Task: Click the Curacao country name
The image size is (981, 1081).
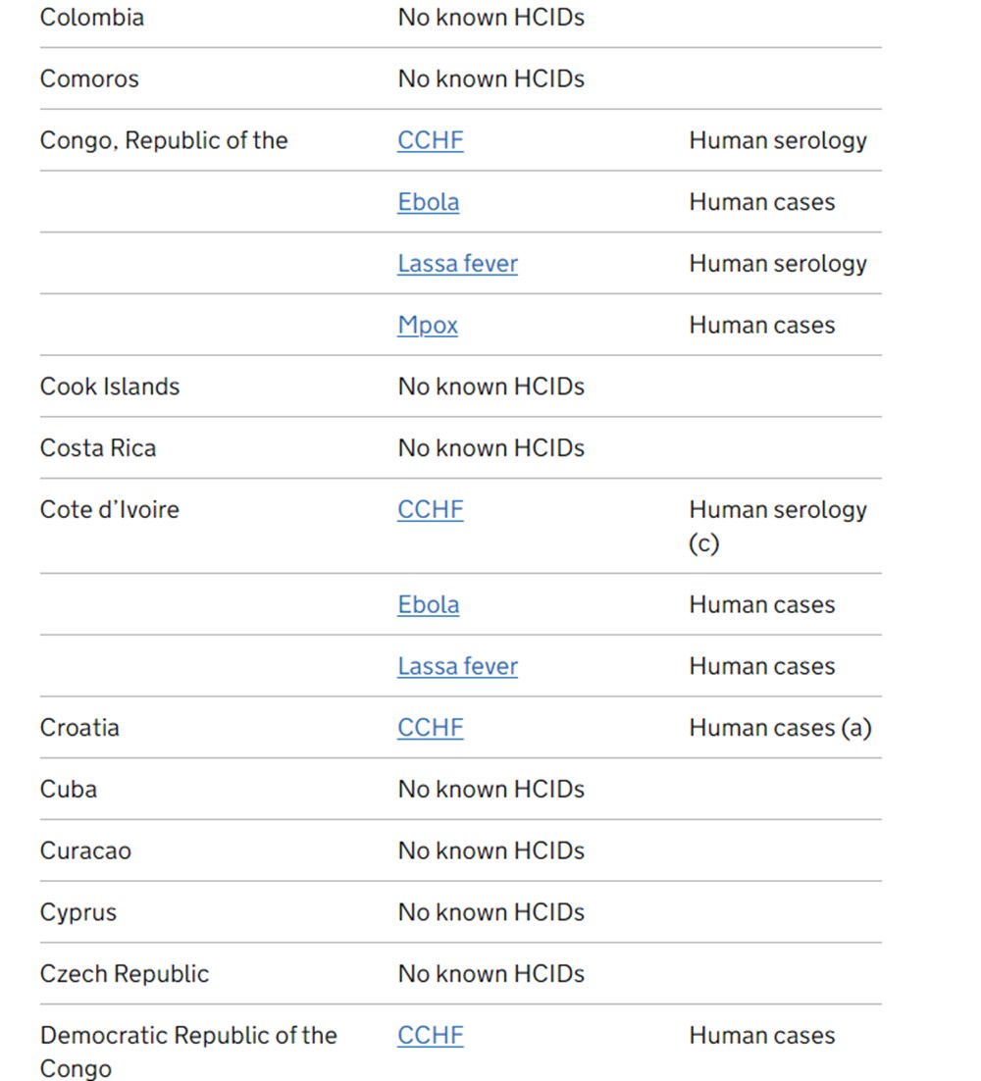Action: (x=85, y=850)
